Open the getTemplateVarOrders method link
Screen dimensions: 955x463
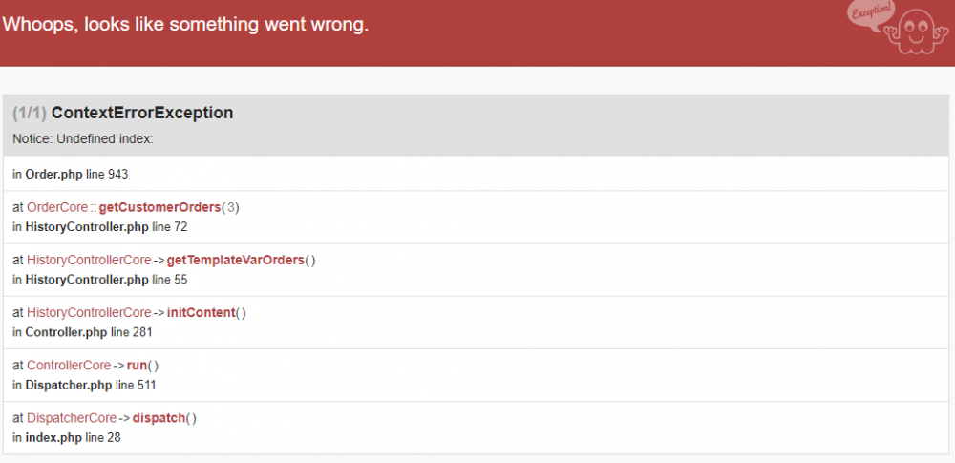[235, 260]
